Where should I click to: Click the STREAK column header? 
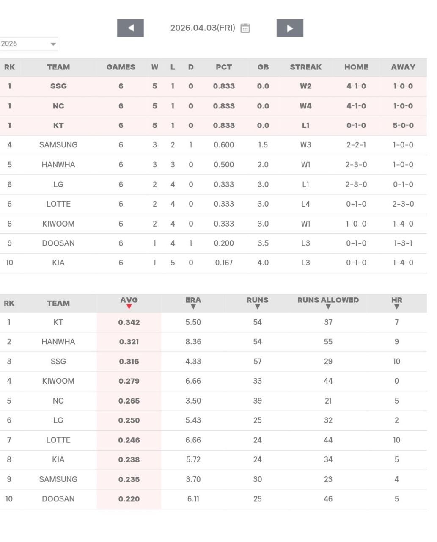point(305,67)
